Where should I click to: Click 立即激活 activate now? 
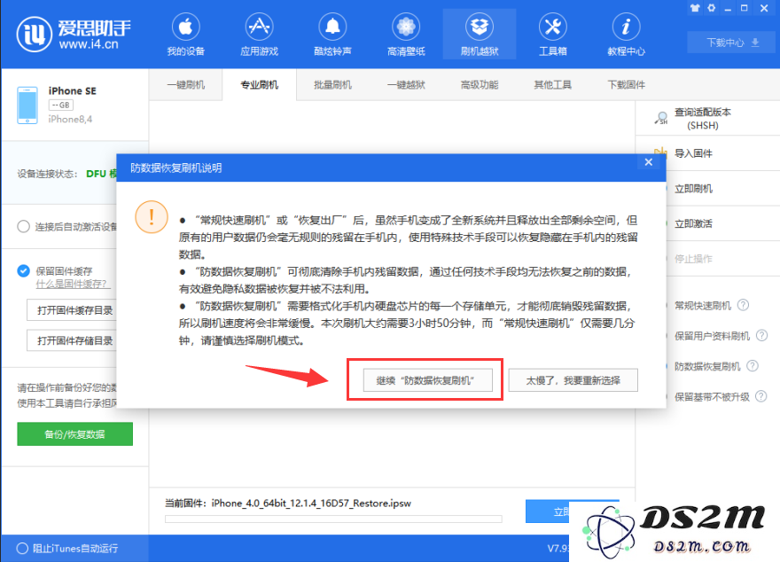(x=693, y=223)
